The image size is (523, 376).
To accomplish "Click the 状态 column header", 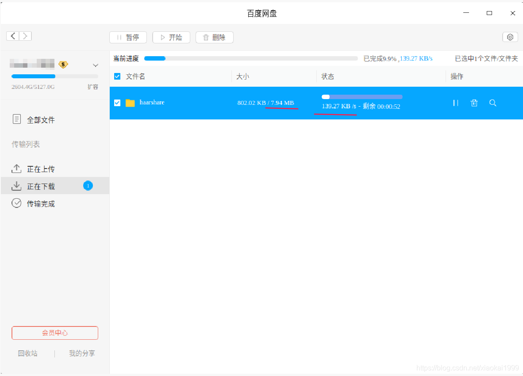I will [x=327, y=77].
